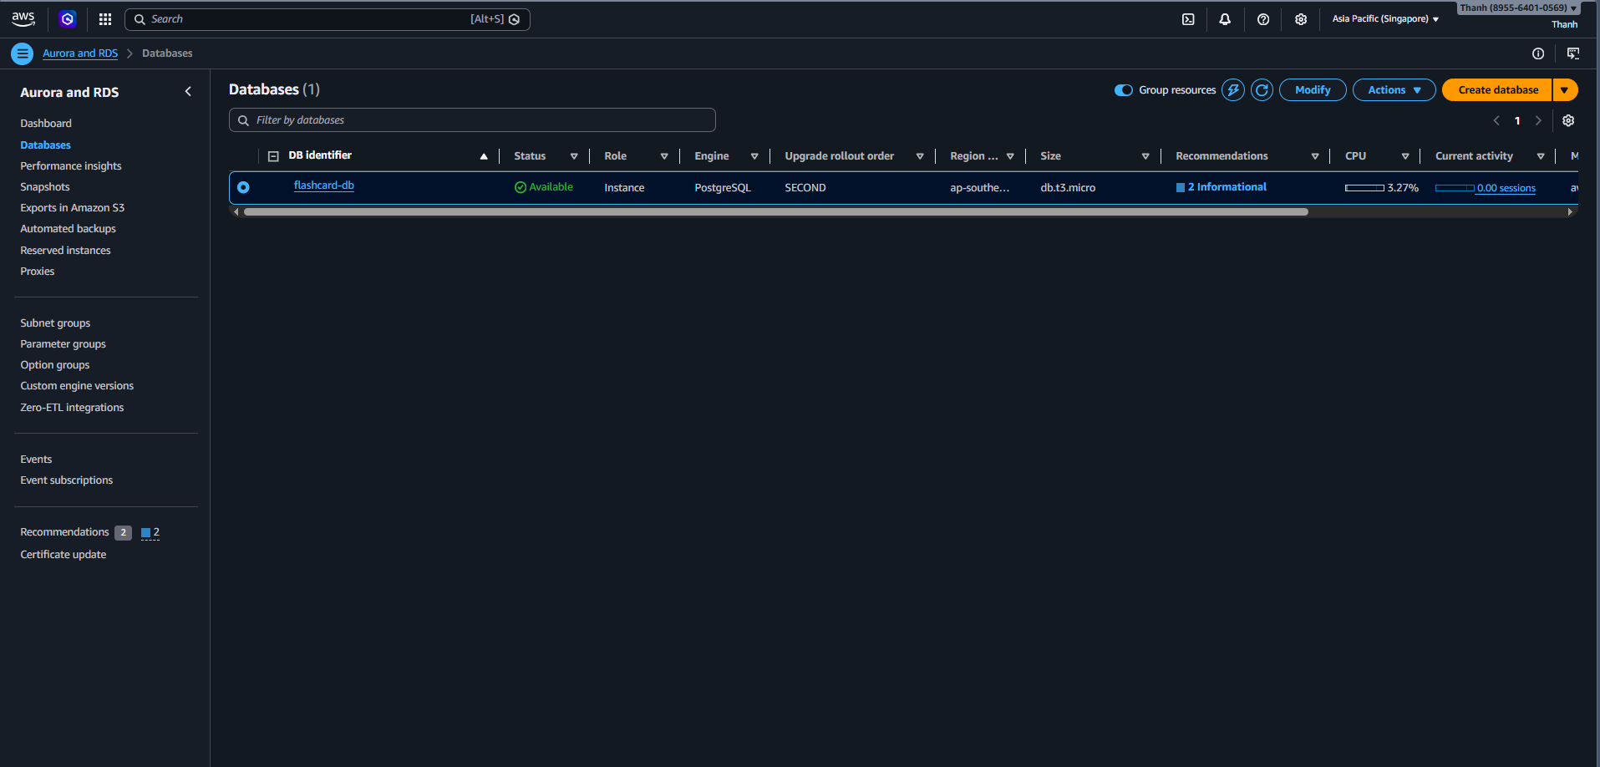Screen dimensions: 1600x767
Task: Click the refresh databases icon
Action: (x=1262, y=90)
